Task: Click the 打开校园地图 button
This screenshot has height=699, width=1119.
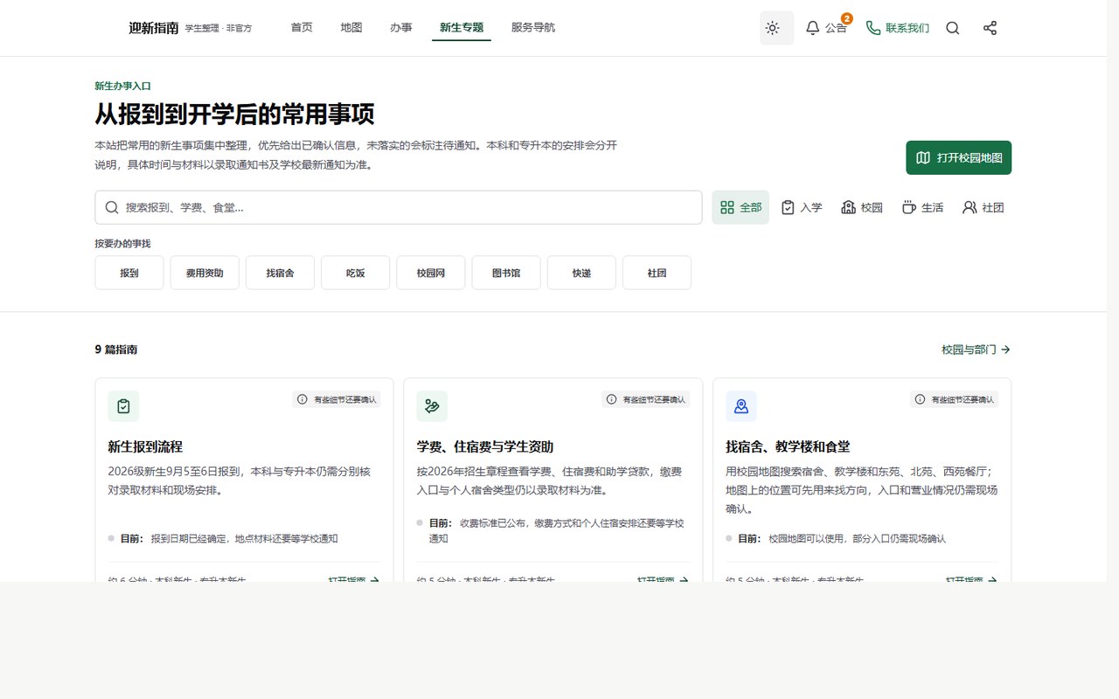Action: tap(958, 157)
